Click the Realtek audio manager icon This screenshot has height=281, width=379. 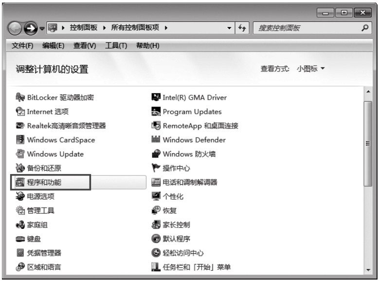(20, 126)
